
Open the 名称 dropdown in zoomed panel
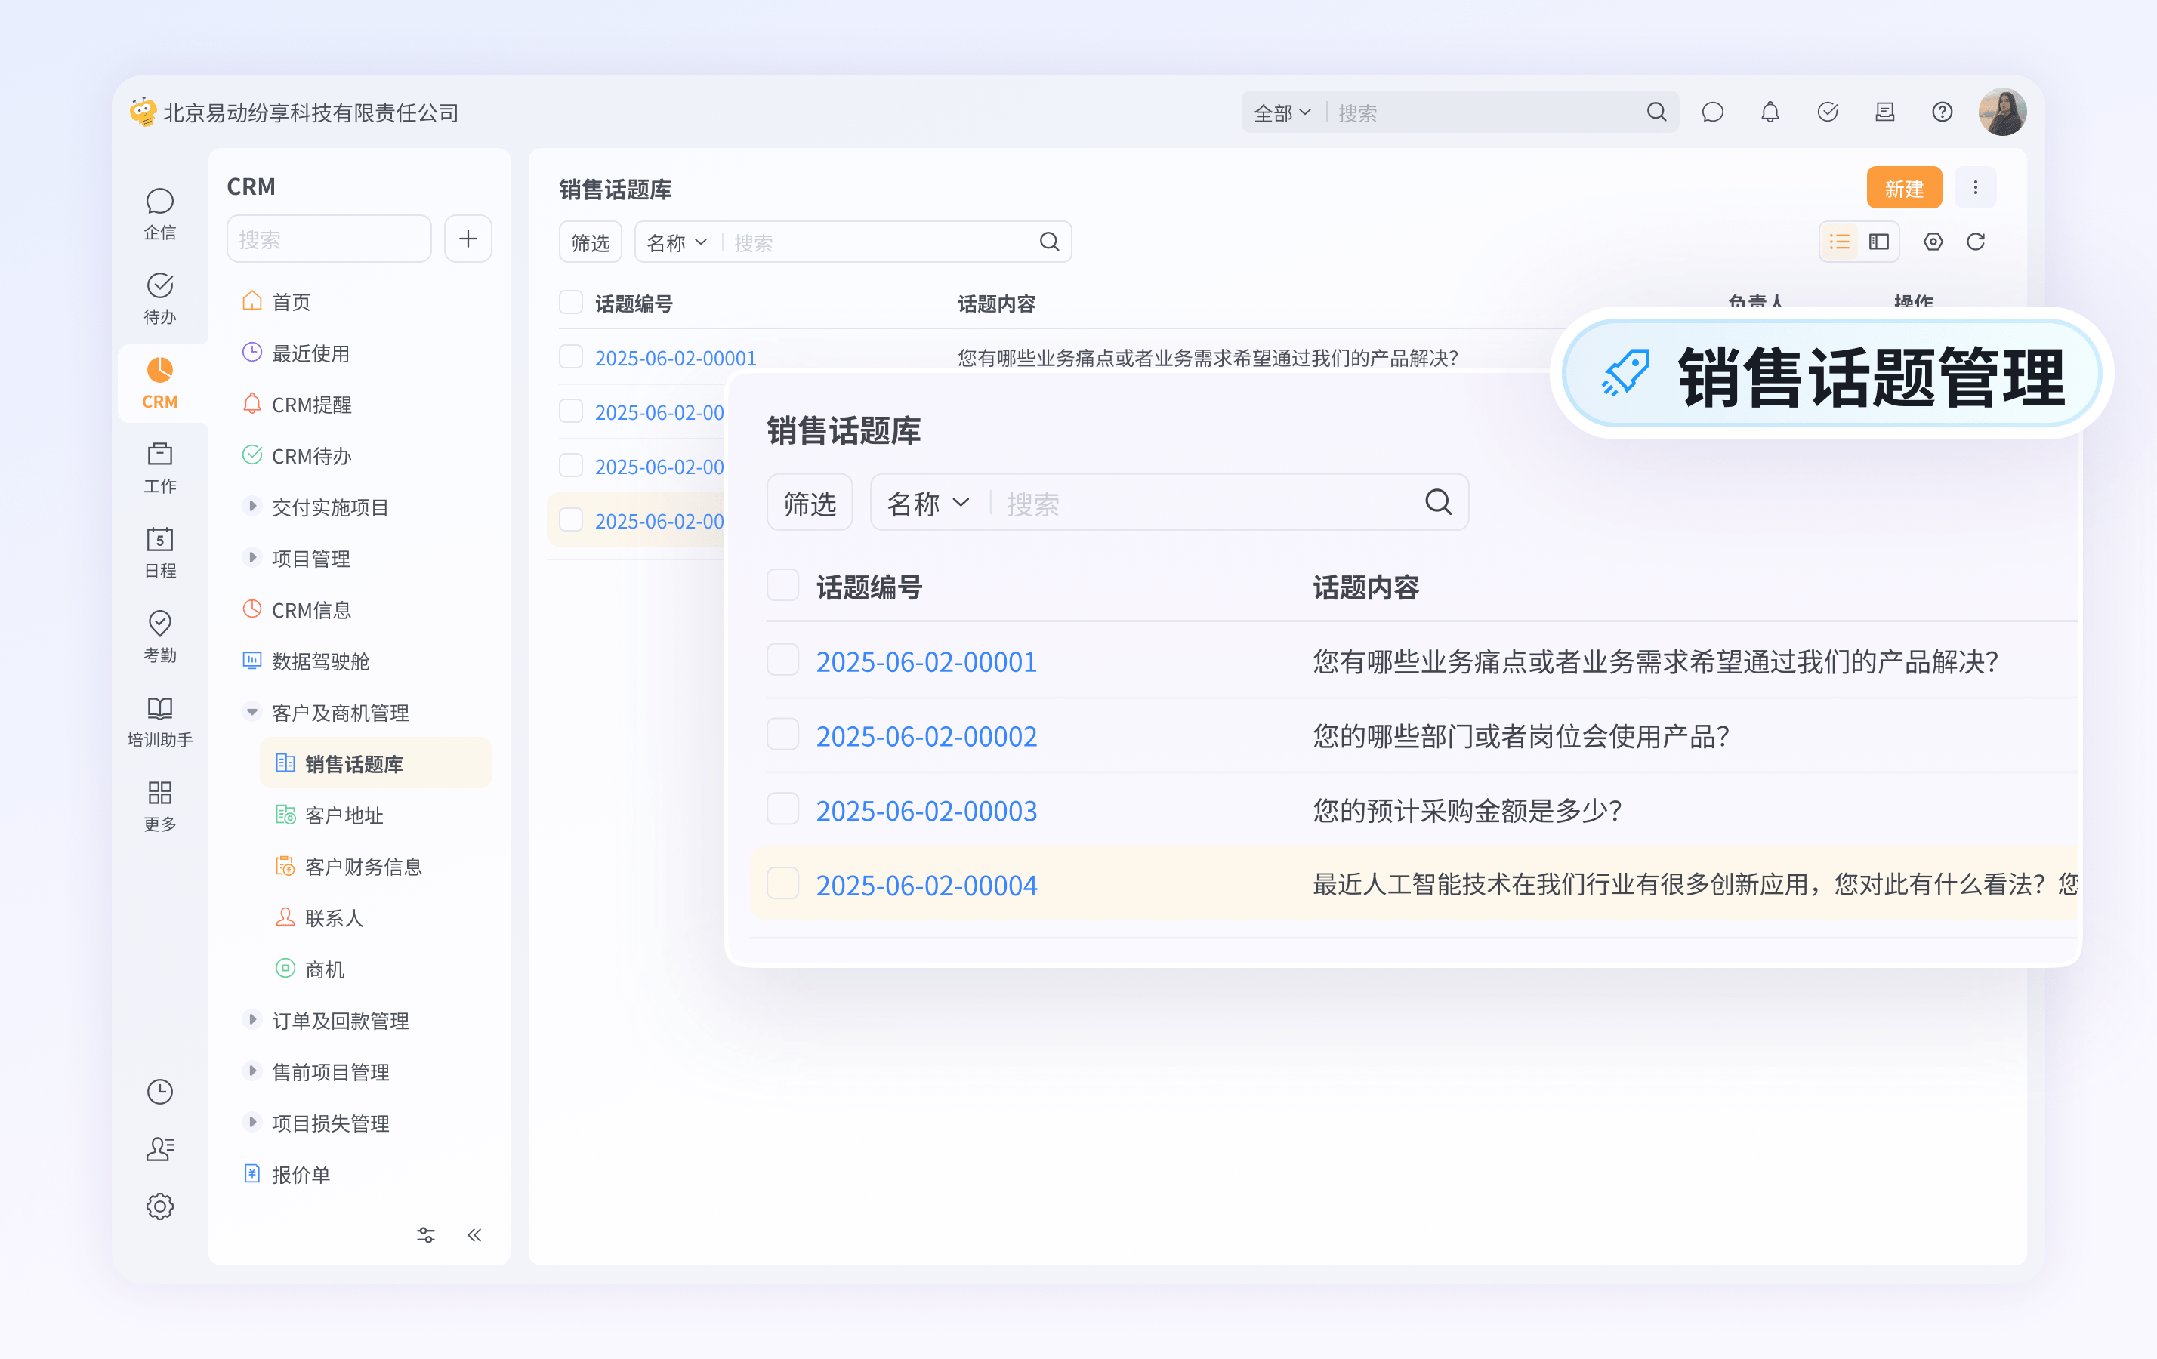pos(928,503)
